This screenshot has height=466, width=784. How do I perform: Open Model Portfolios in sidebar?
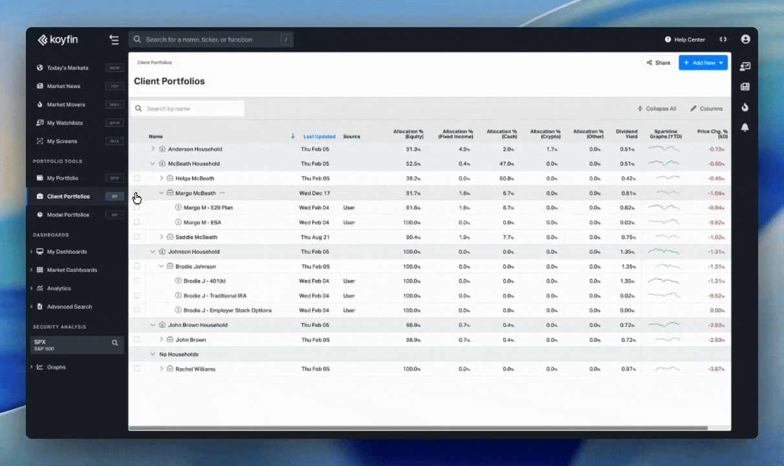tap(68, 215)
